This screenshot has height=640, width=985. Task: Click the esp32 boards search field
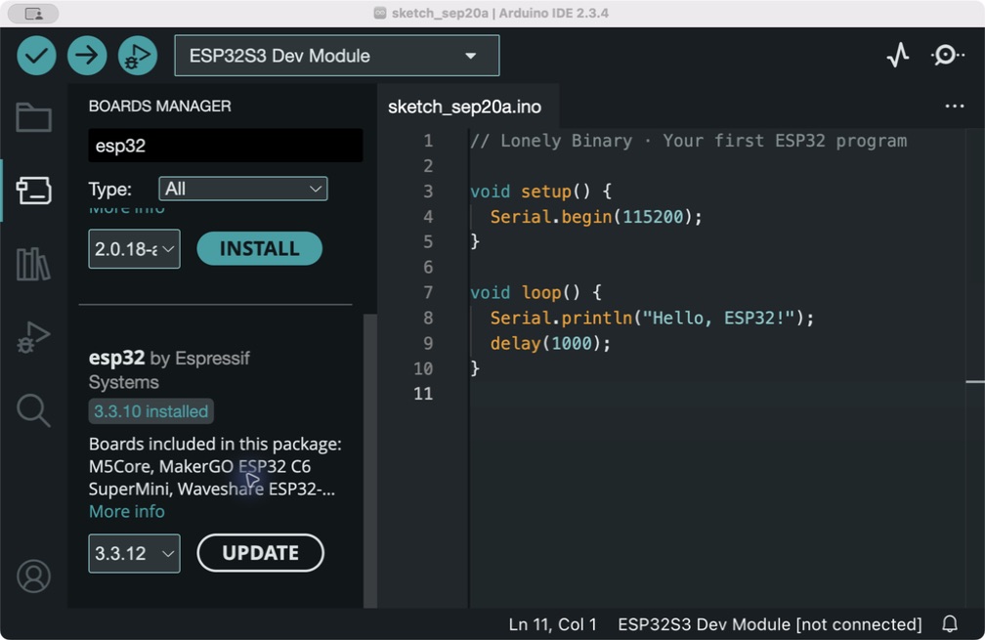tap(226, 146)
